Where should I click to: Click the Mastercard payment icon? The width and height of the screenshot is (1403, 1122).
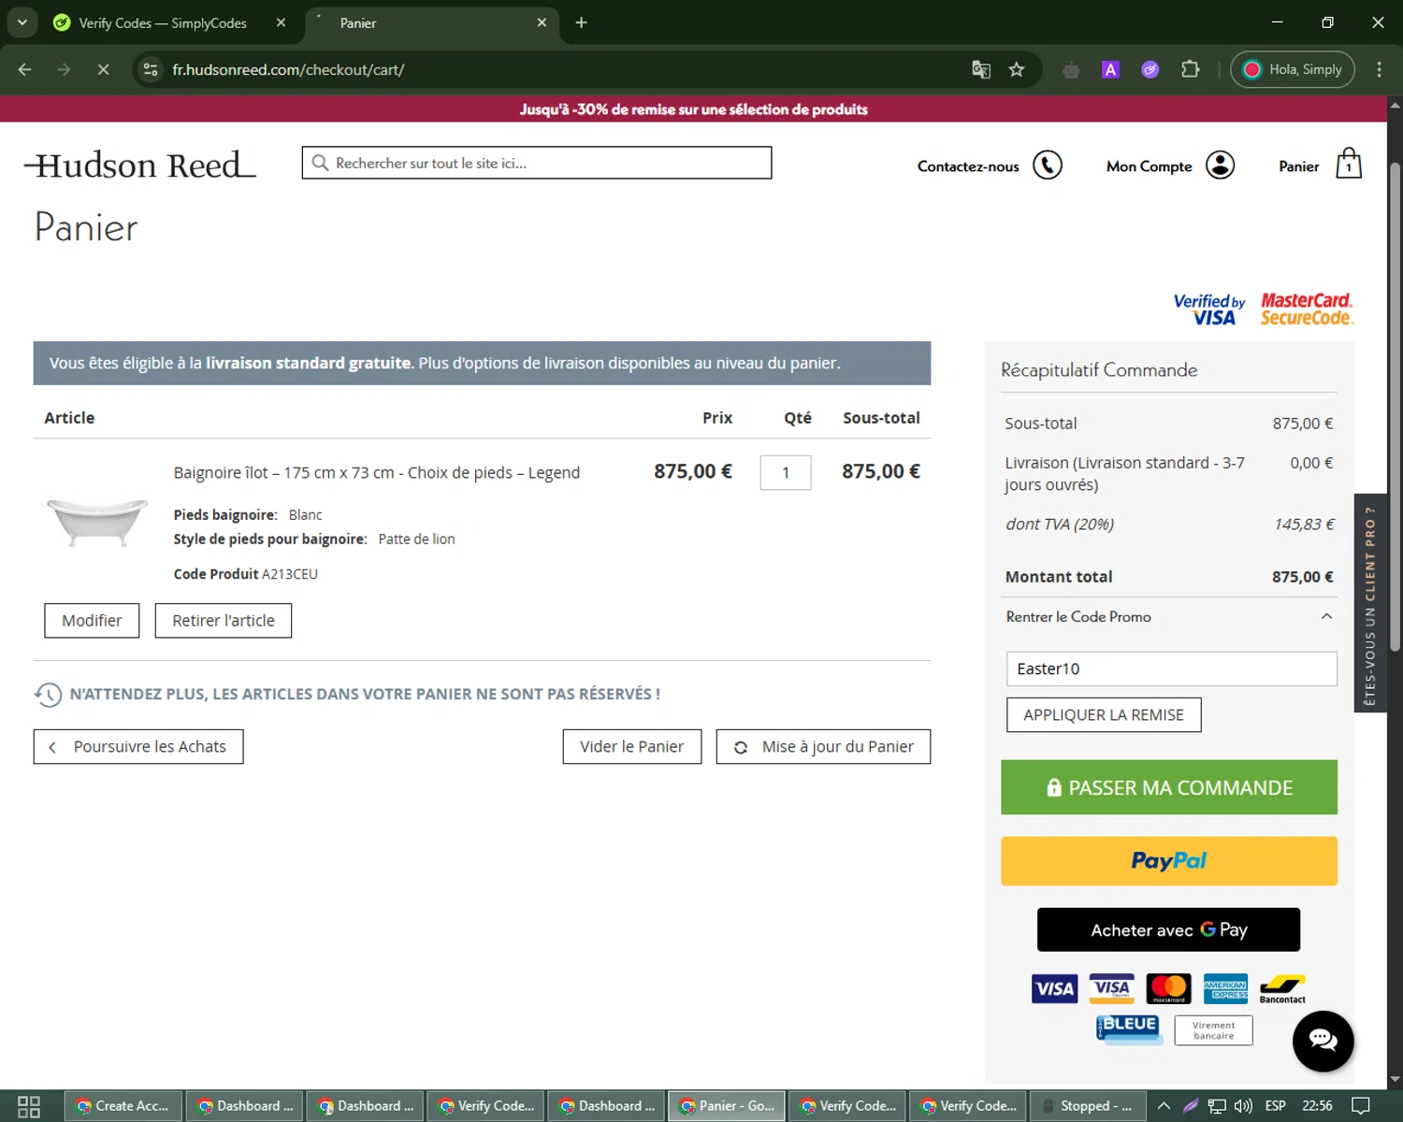click(x=1169, y=988)
